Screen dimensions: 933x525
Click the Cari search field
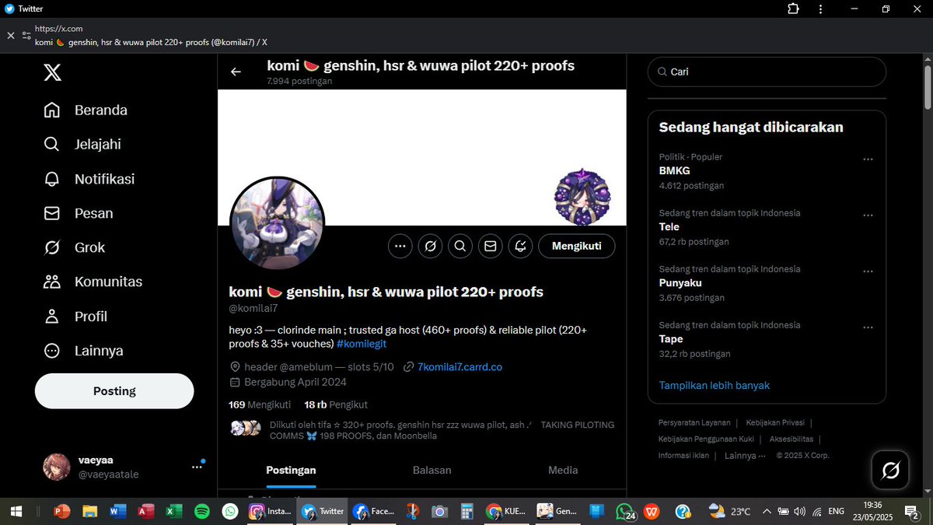pyautogui.click(x=767, y=72)
